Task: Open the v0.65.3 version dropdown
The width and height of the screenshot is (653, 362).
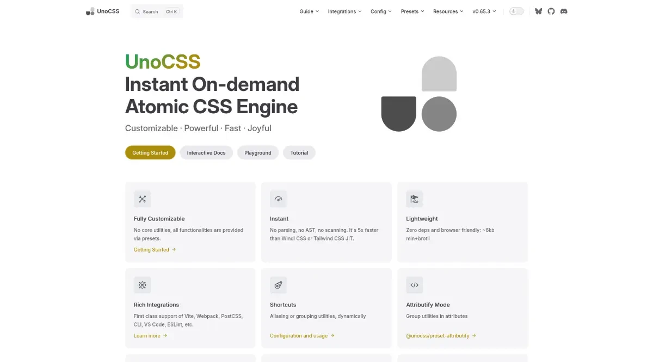Action: tap(484, 11)
